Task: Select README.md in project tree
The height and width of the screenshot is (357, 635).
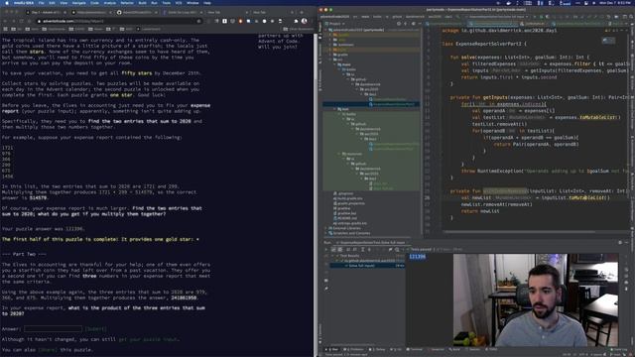Action: [346, 218]
